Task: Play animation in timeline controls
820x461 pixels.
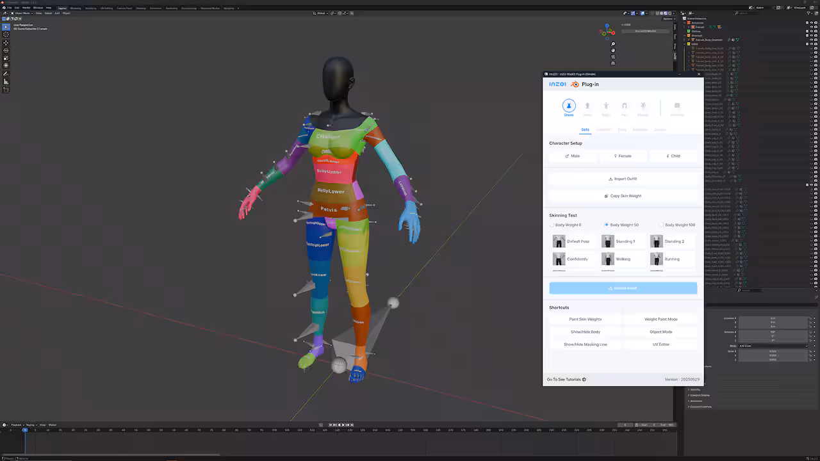Action: coord(343,425)
